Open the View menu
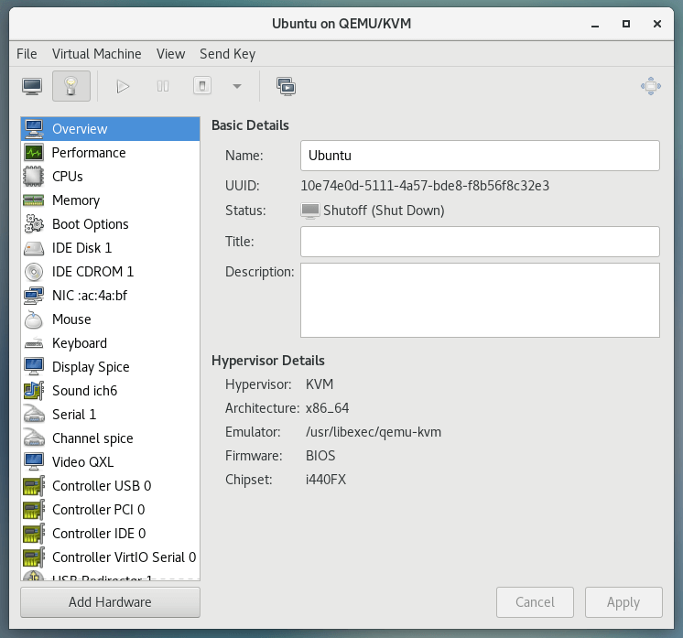This screenshot has width=683, height=638. click(170, 54)
